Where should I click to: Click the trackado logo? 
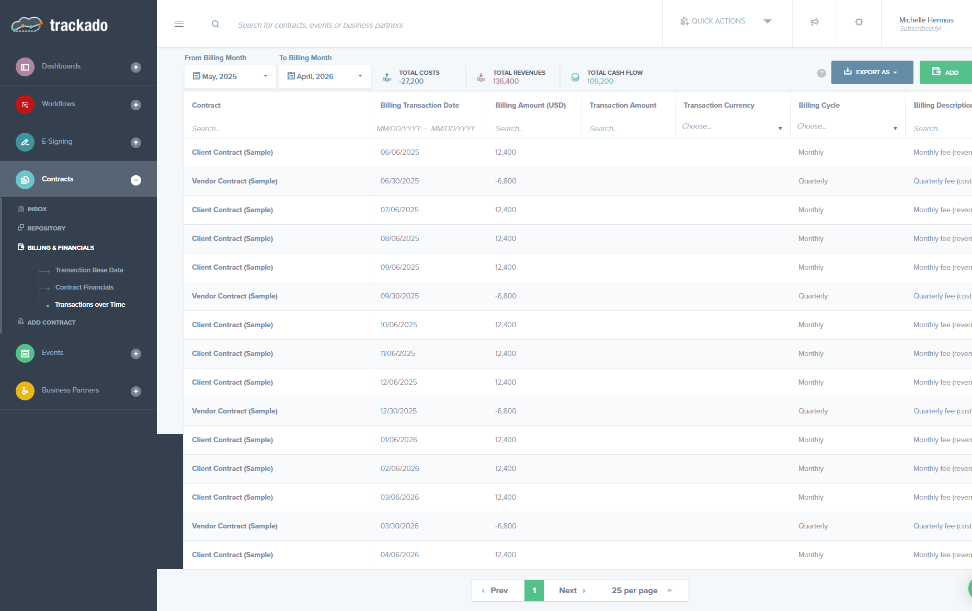(60, 25)
